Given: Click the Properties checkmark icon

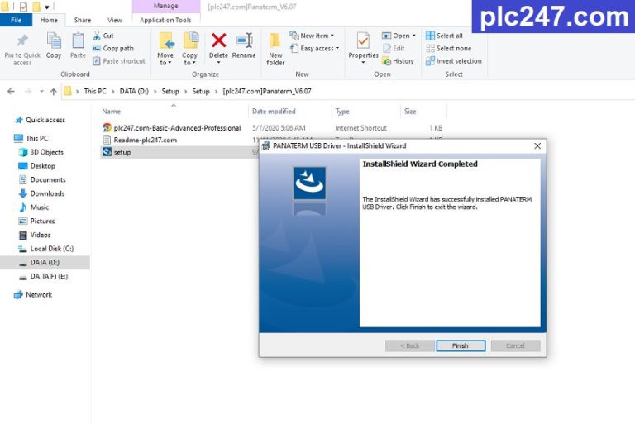Looking at the screenshot, I should coord(363,40).
